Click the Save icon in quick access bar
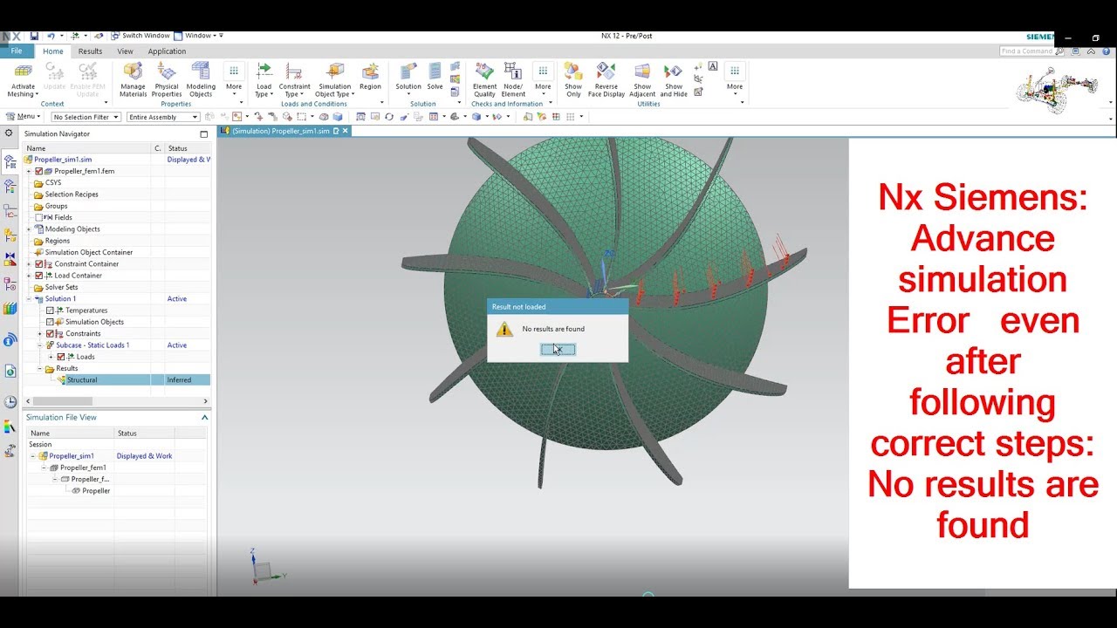Viewport: 1117px width, 628px height. click(34, 36)
